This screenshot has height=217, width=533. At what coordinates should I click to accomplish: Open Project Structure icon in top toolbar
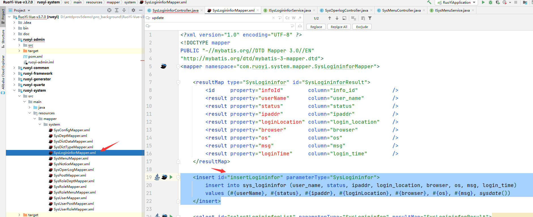pyautogui.click(x=525, y=2)
